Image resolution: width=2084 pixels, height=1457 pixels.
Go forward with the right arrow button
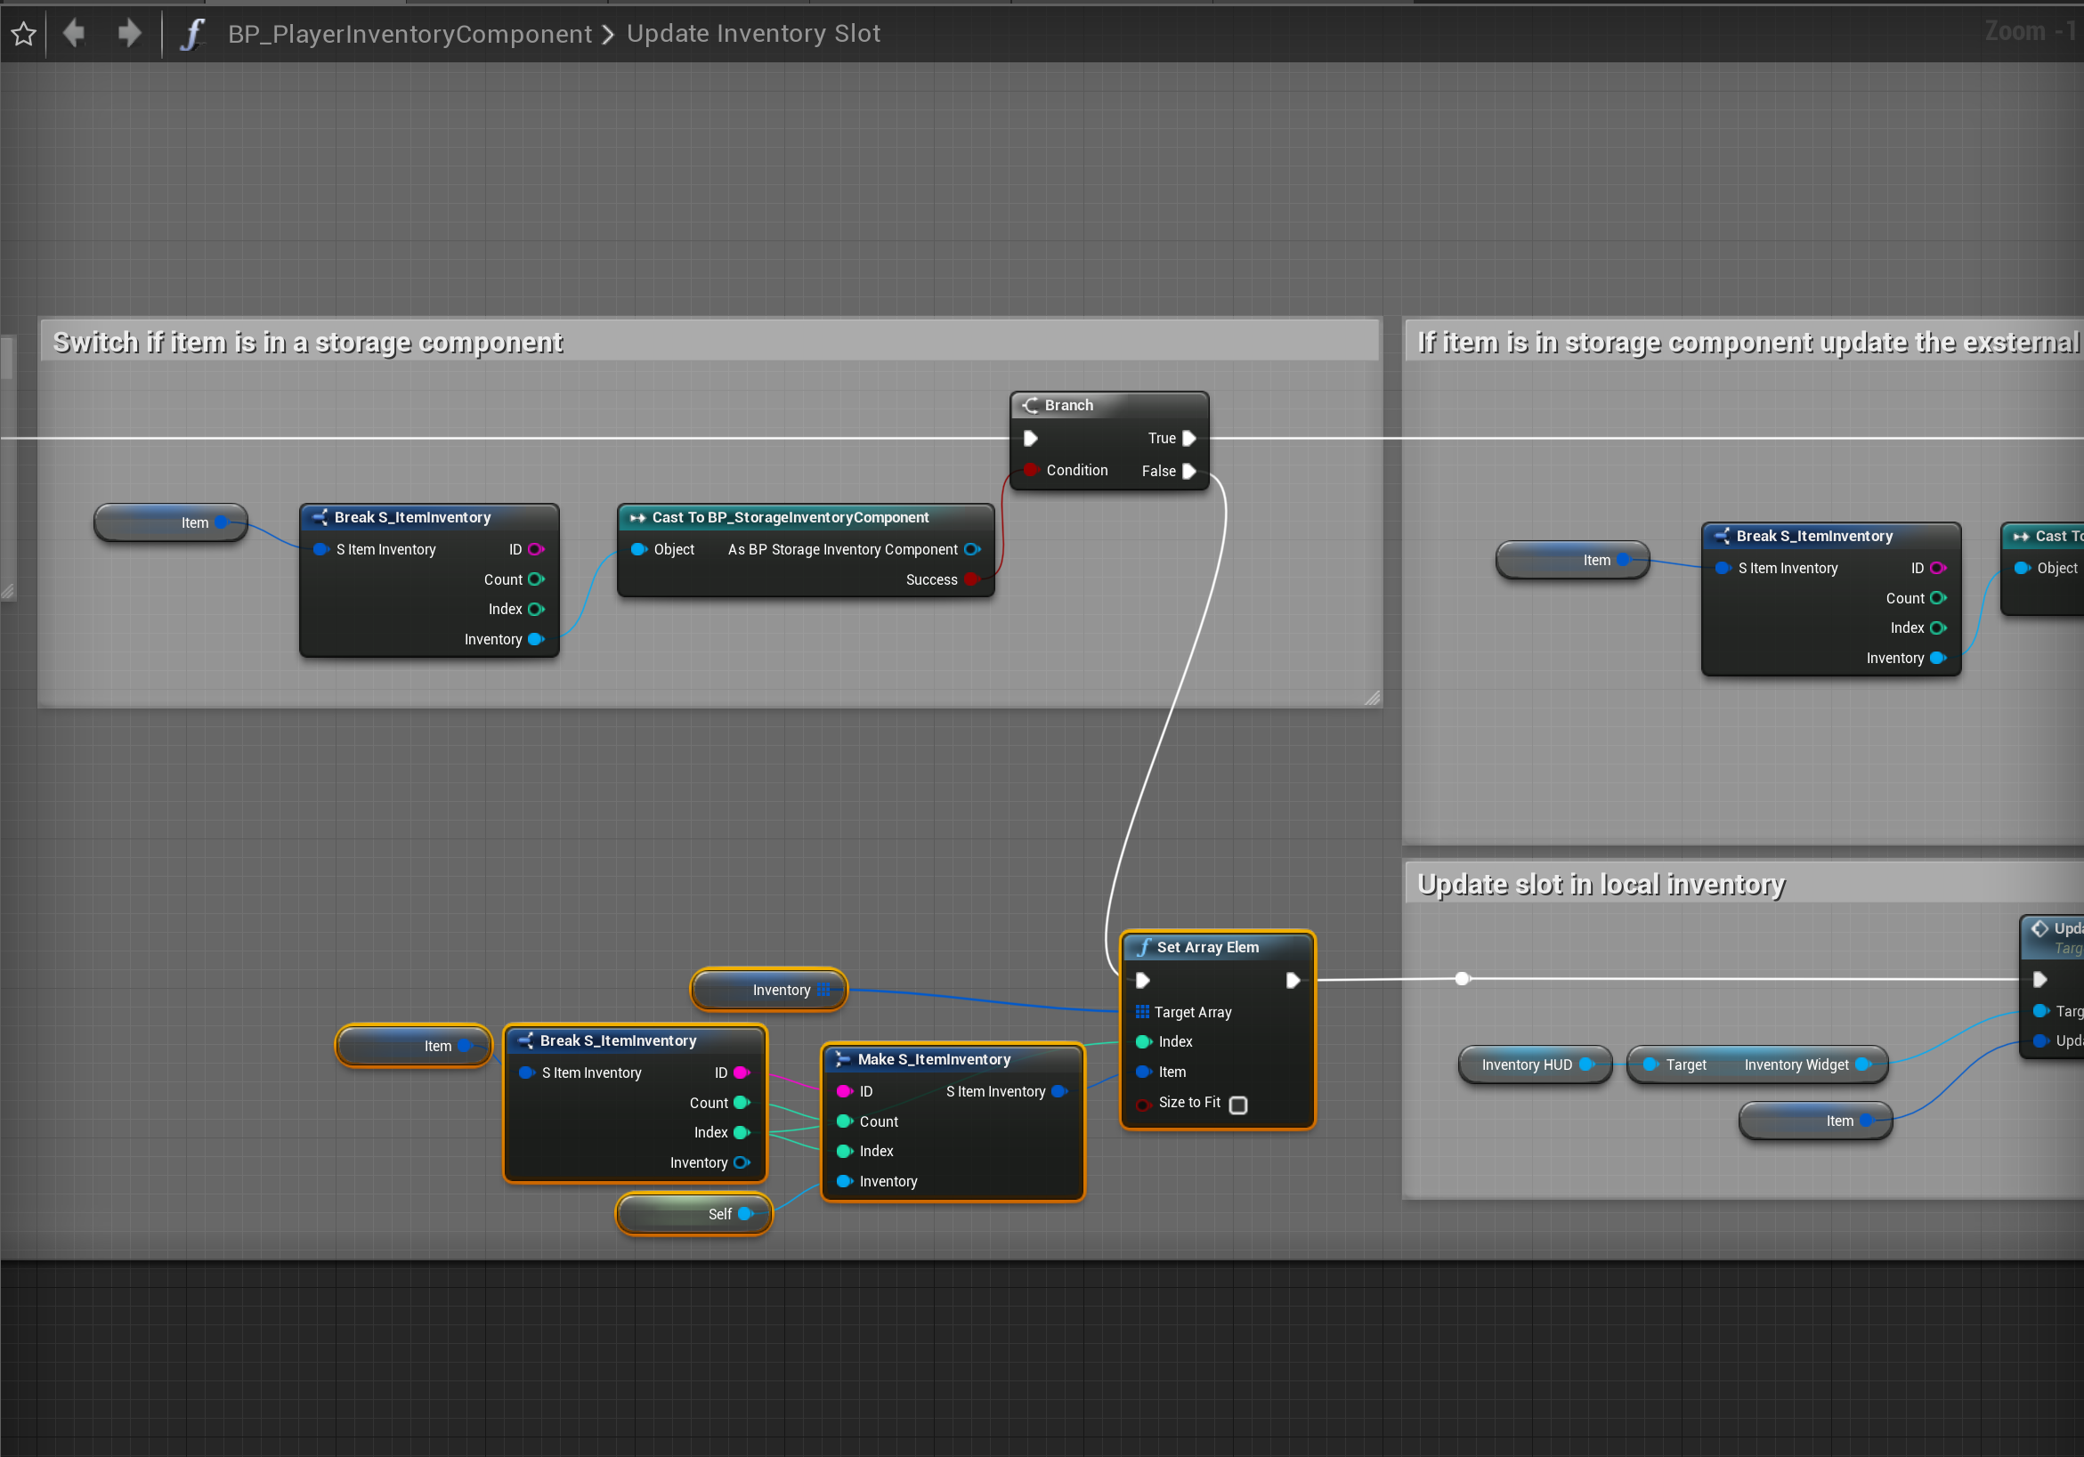click(x=130, y=34)
